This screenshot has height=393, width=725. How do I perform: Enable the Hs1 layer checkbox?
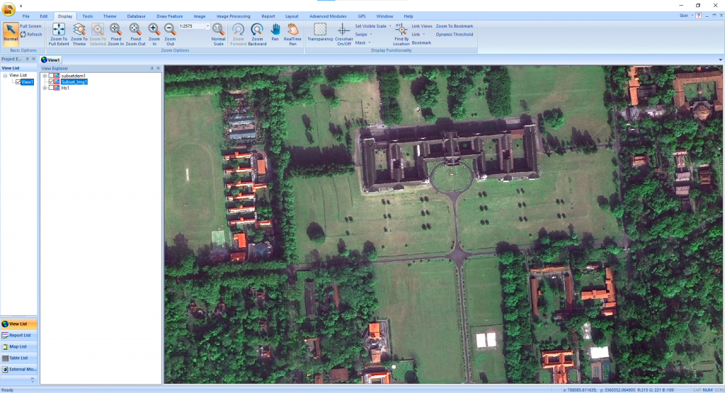pyautogui.click(x=51, y=88)
